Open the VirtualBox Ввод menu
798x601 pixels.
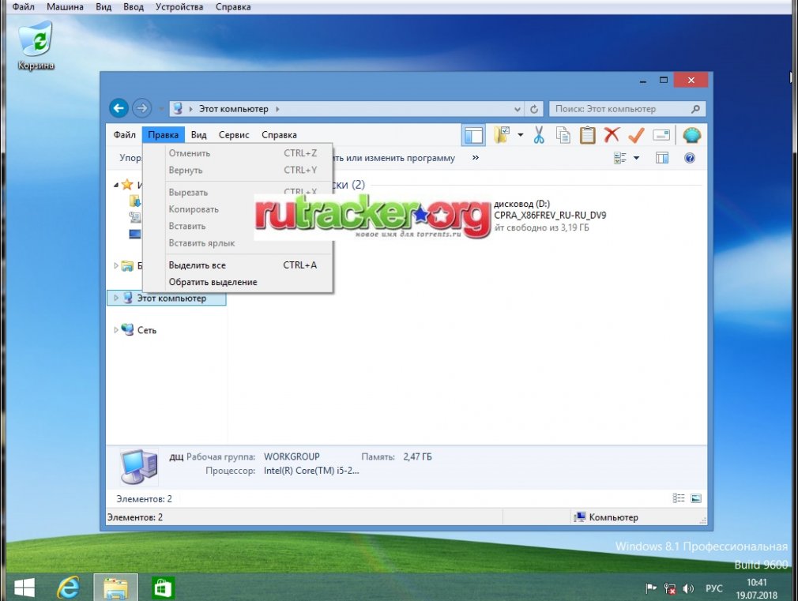pyautogui.click(x=134, y=7)
